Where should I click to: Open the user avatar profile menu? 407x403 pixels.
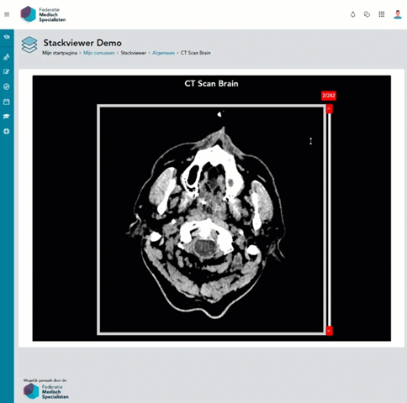[398, 14]
